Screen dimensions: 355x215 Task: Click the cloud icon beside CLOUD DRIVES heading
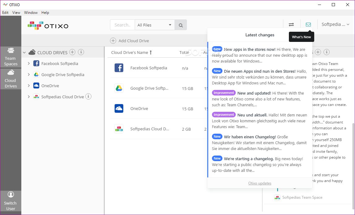(32, 52)
